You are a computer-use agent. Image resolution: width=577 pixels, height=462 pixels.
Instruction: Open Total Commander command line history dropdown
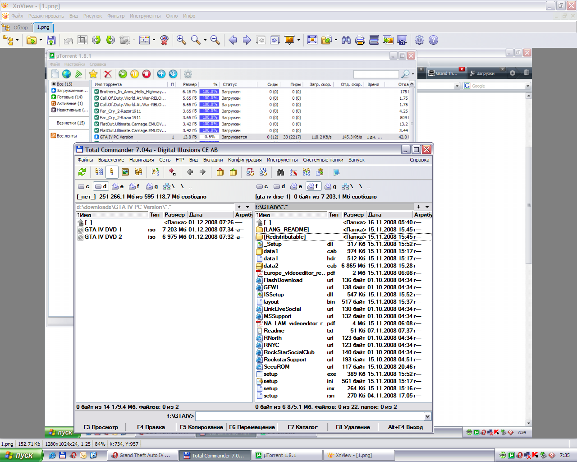(427, 416)
